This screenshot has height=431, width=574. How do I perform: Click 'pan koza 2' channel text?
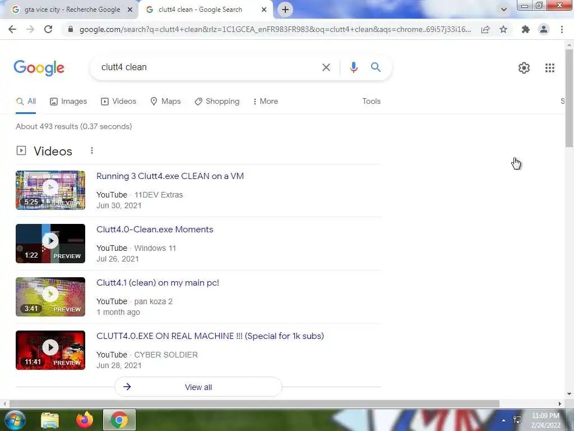click(x=154, y=301)
